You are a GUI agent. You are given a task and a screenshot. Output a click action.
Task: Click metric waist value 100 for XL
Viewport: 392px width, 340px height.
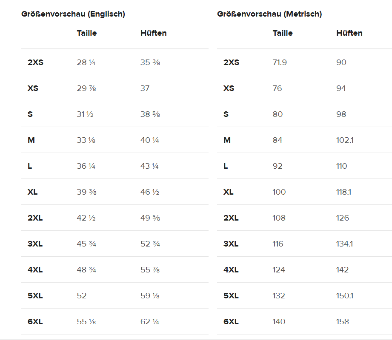[279, 192]
